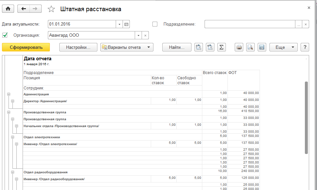Select the 10,00 Всего ставок value
The image size is (317, 190).
222,171
